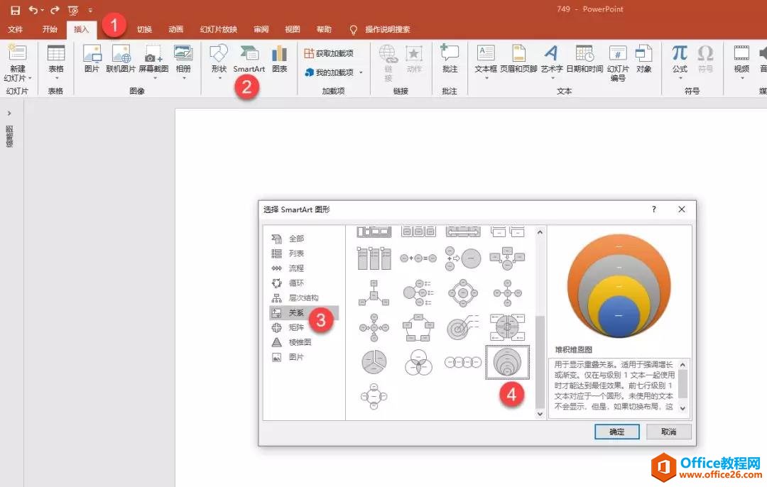The height and width of the screenshot is (487, 767).
Task: Save using the quick access save icon
Action: [15, 11]
